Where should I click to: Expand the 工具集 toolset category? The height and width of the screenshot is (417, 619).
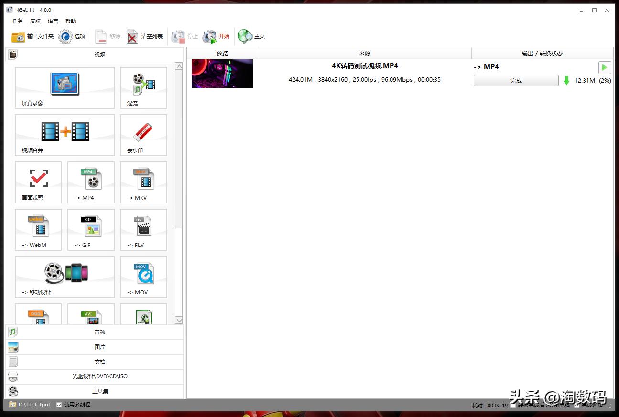pyautogui.click(x=99, y=391)
